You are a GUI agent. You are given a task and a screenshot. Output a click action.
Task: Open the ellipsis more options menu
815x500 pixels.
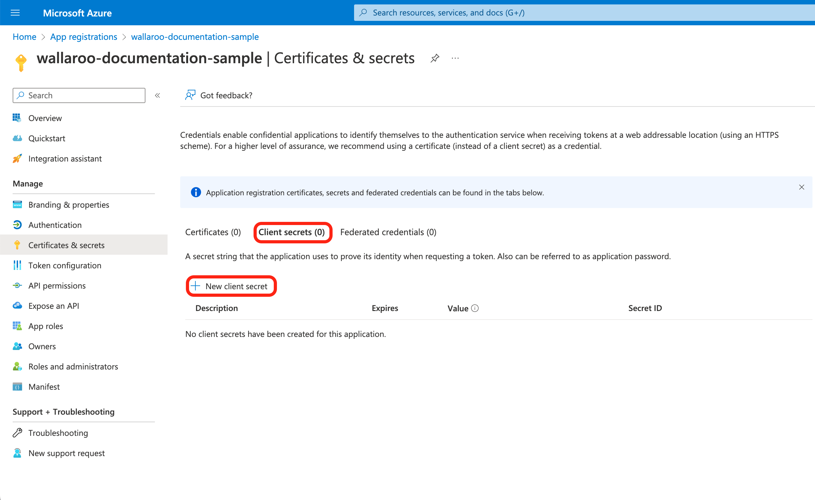click(x=455, y=58)
